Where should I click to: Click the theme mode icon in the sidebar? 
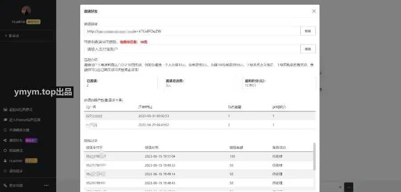(5, 151)
